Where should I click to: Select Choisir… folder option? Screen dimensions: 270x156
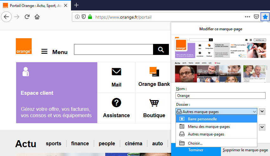click(x=216, y=143)
